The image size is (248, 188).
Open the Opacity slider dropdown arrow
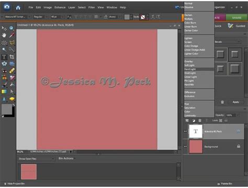click(238, 115)
